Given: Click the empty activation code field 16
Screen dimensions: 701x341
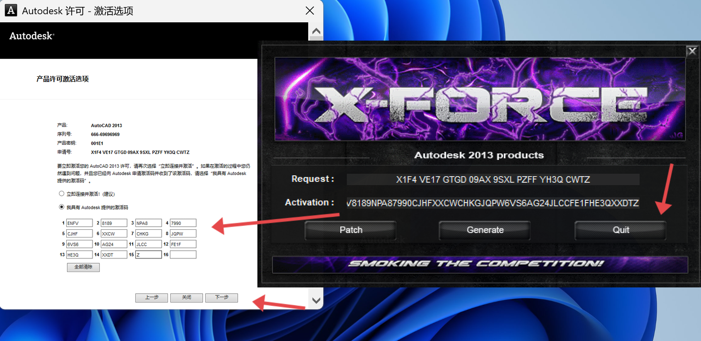Looking at the screenshot, I should pos(183,255).
